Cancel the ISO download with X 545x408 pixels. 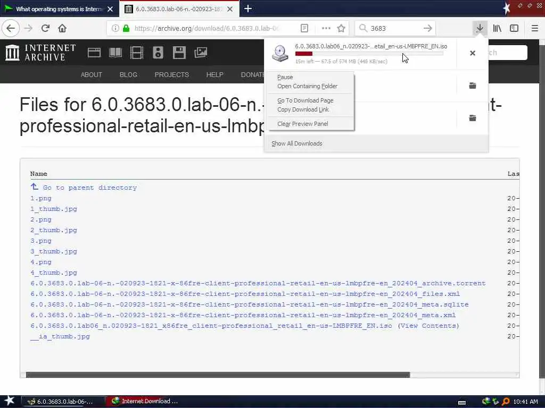tap(473, 53)
